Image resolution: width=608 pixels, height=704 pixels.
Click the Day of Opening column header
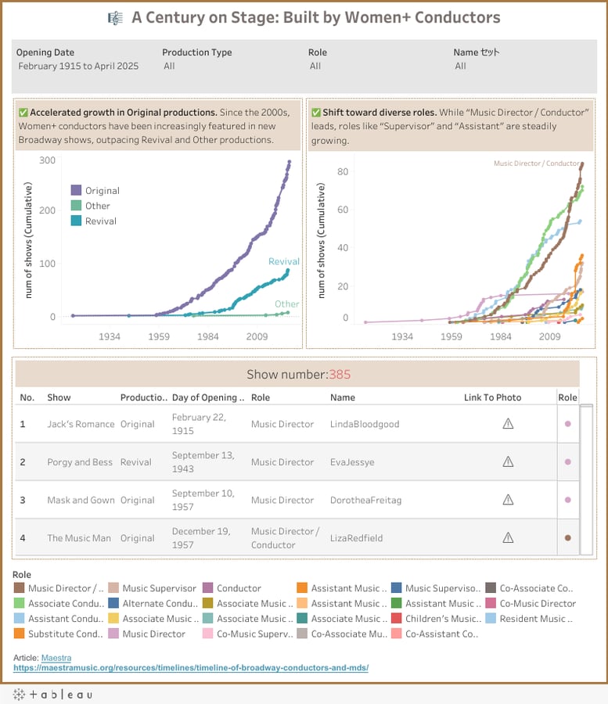[207, 397]
